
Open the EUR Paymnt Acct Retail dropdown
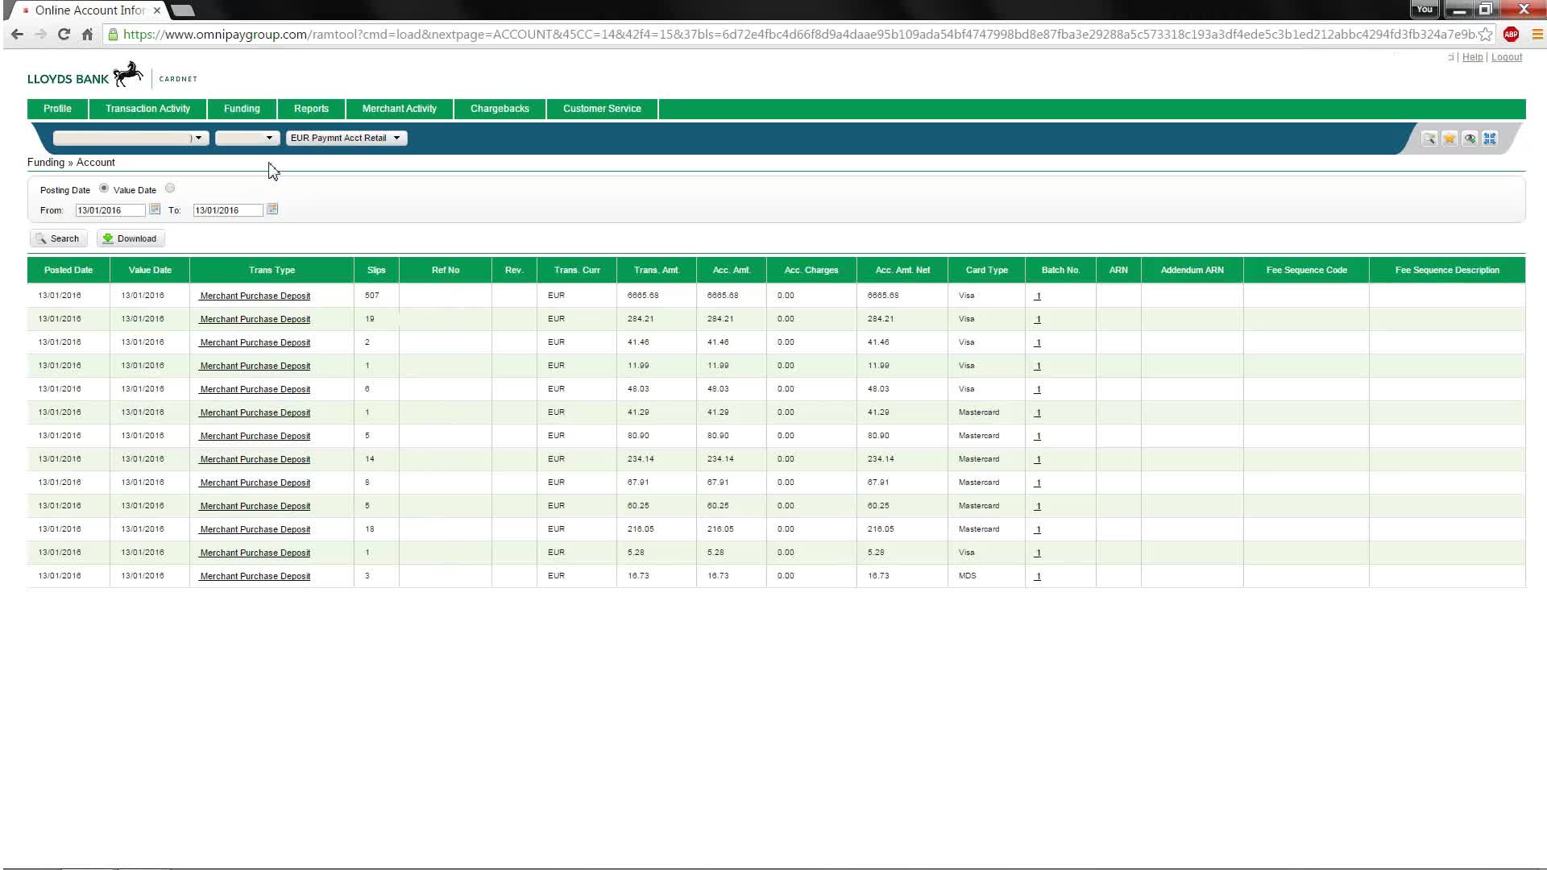point(346,138)
